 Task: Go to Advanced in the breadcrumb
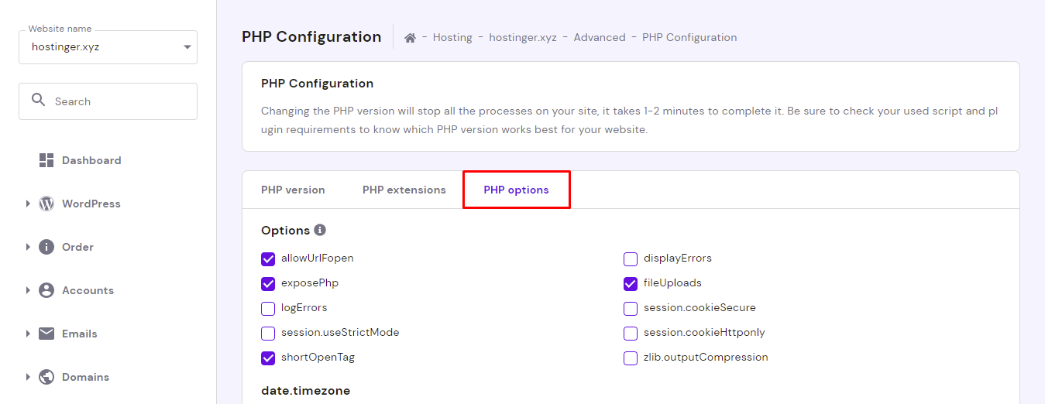click(600, 37)
